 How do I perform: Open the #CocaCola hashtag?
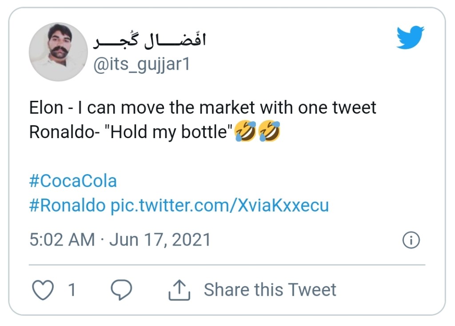73,181
